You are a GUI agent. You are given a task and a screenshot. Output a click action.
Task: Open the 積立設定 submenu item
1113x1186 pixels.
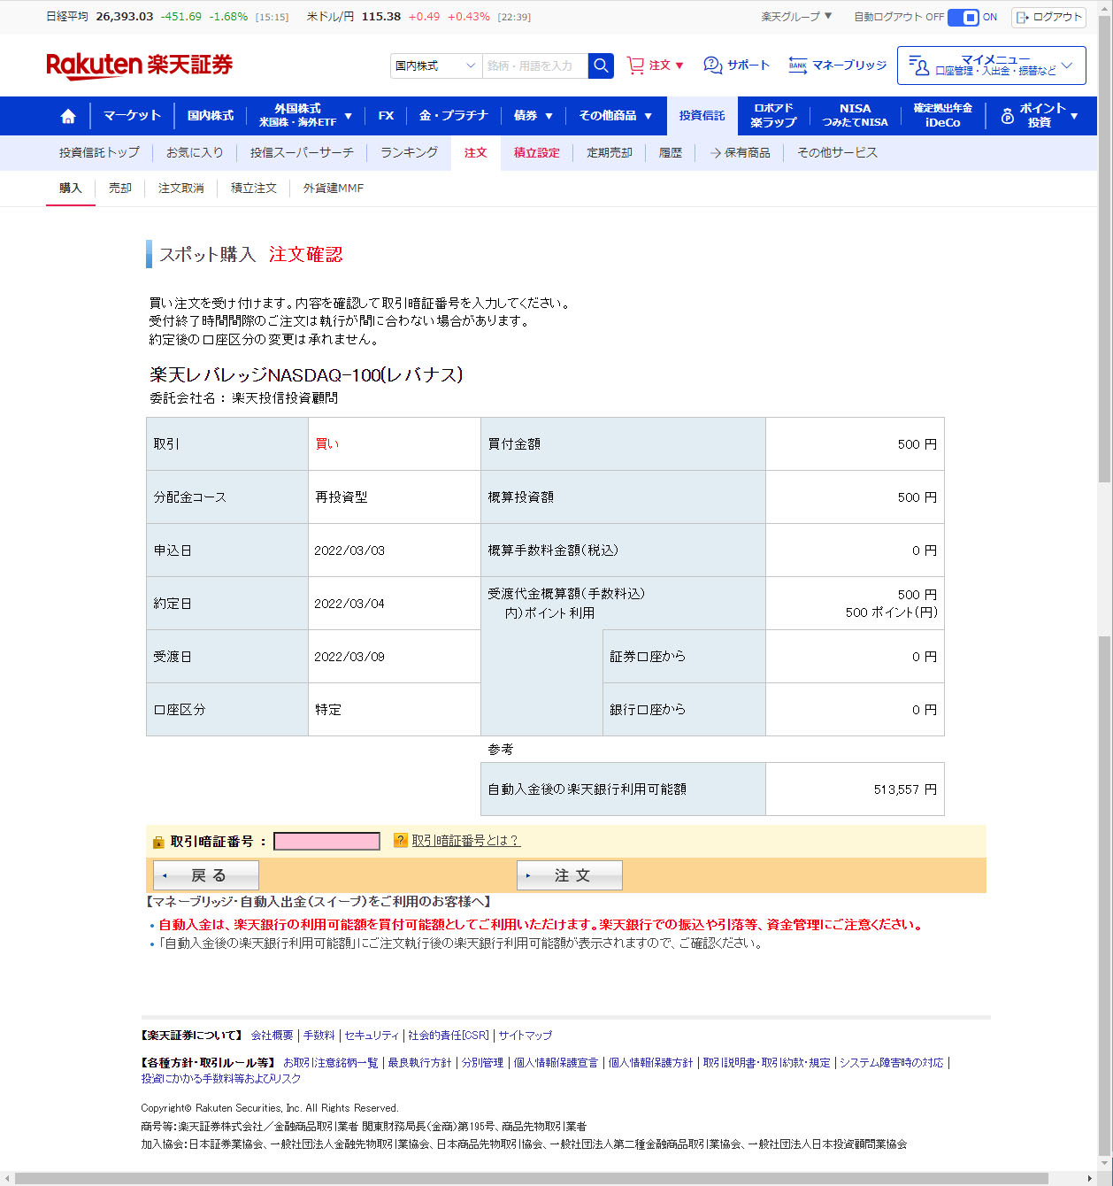(536, 153)
